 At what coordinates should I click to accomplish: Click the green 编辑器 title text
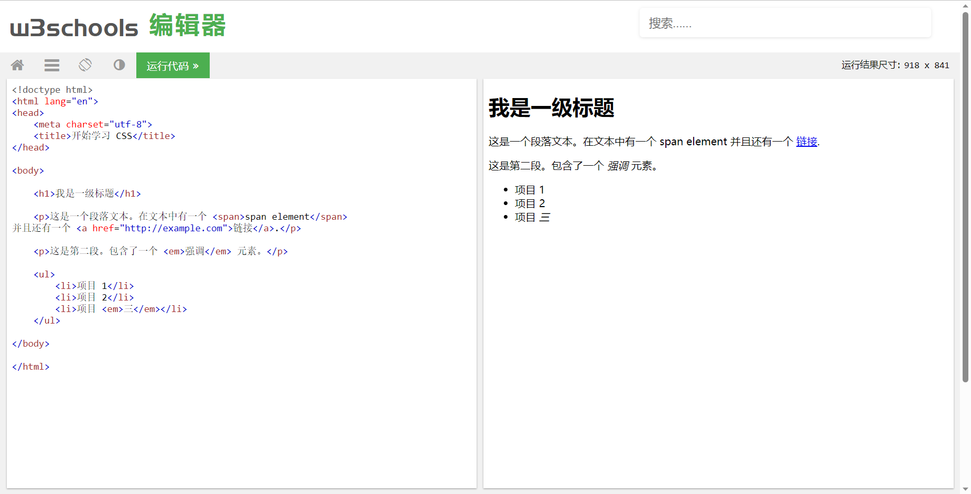pyautogui.click(x=187, y=25)
